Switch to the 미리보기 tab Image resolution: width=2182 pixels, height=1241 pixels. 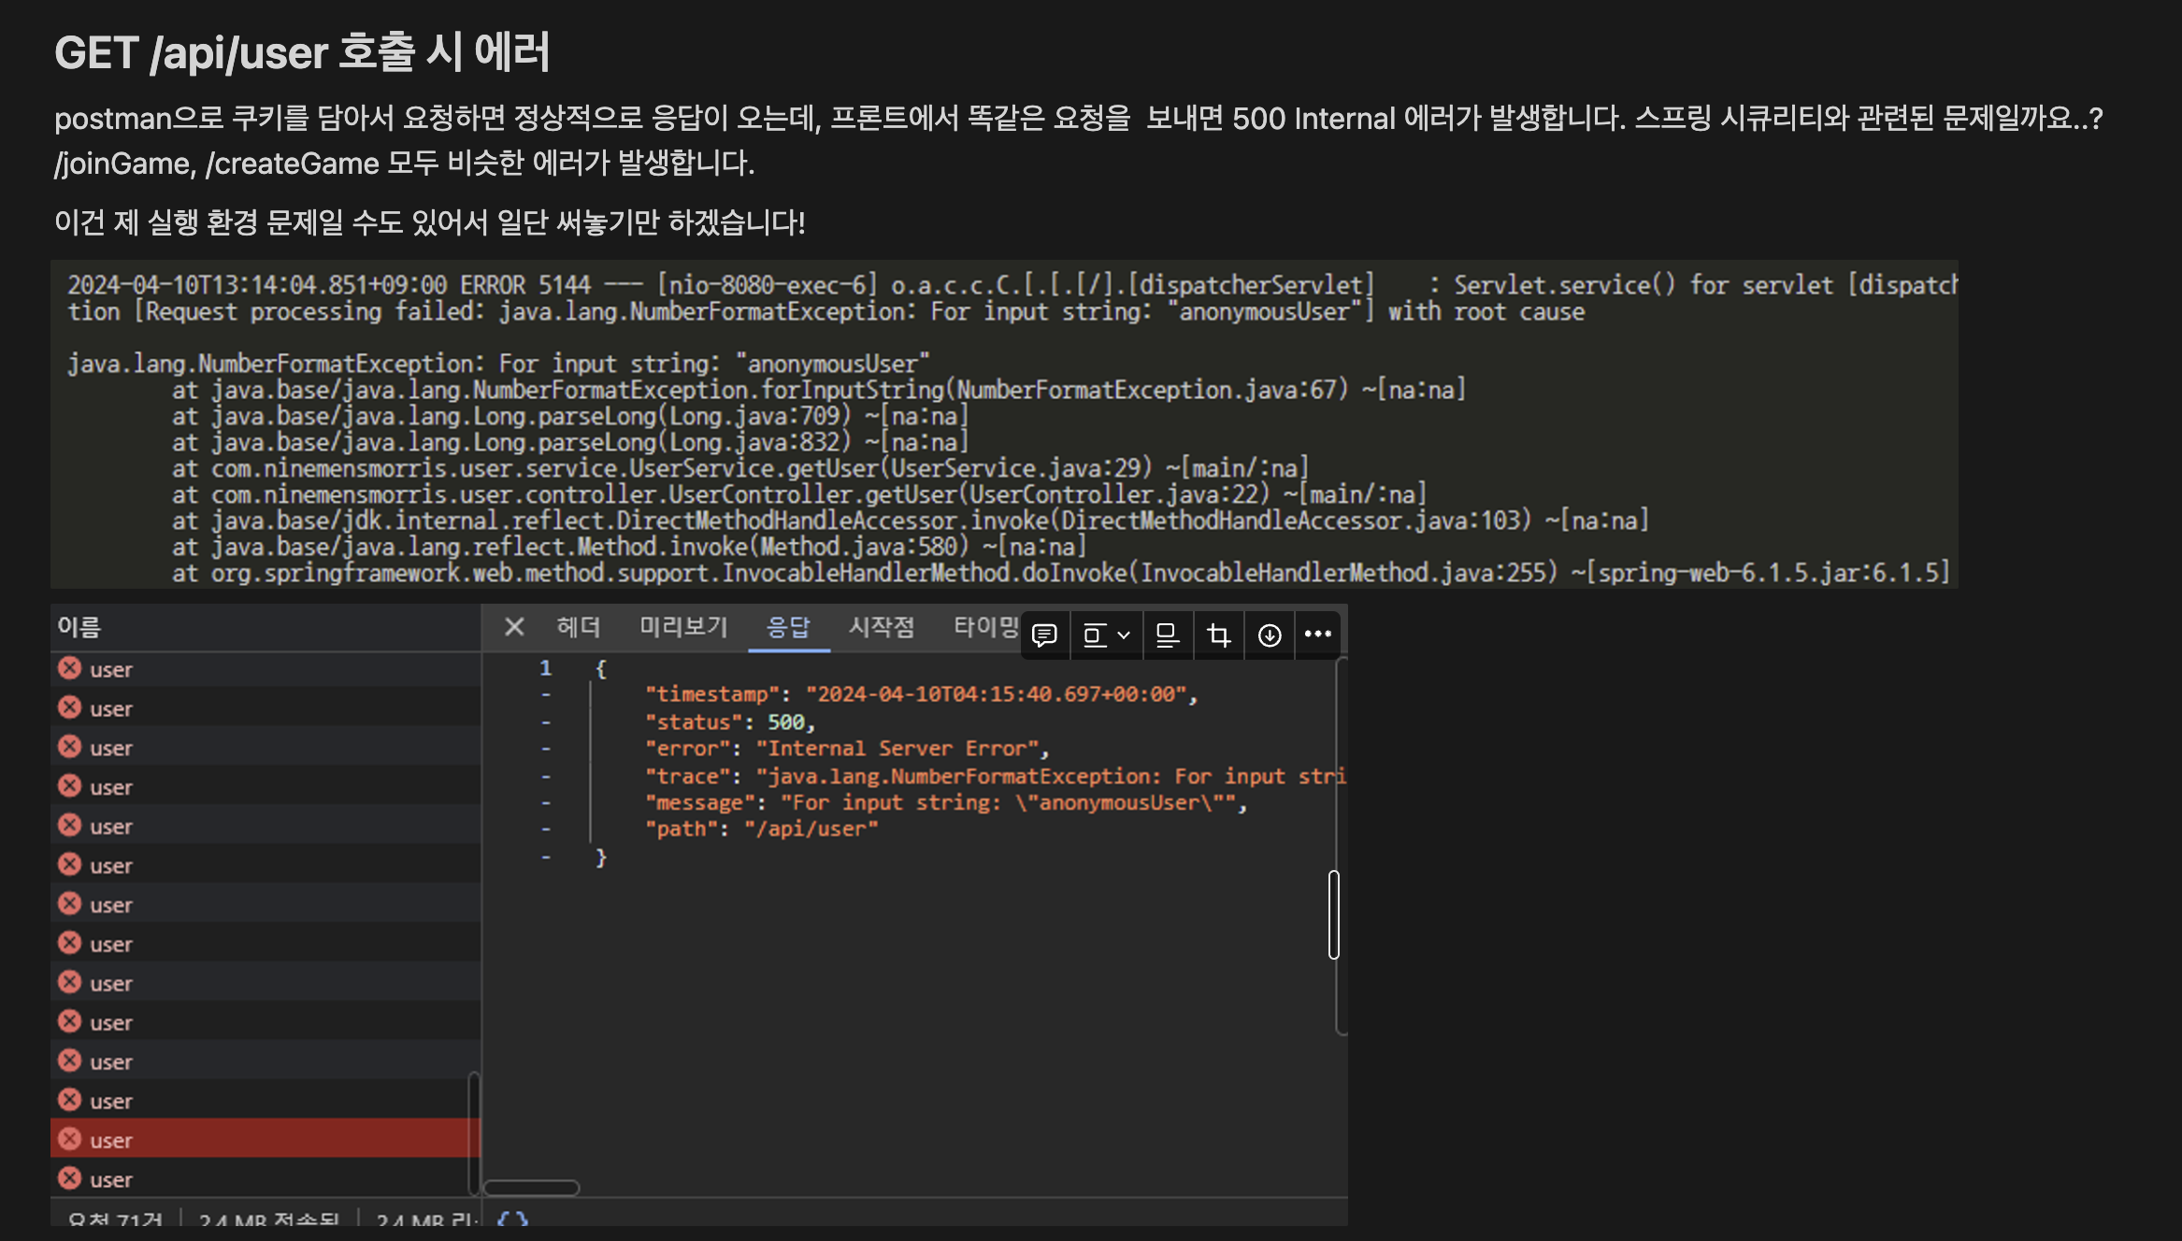point(683,627)
